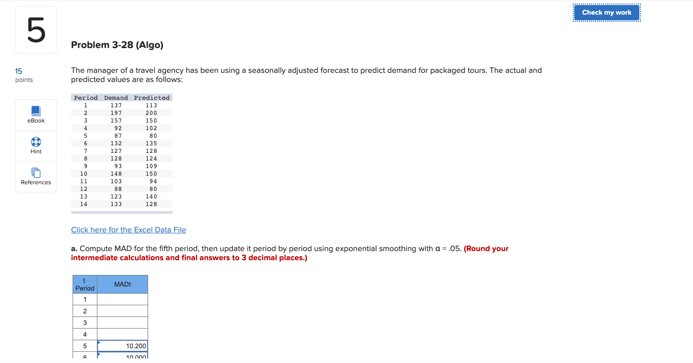Screen dimensions: 693x363
Task: Click the Period 5 cell showing 10.200
Action: pos(122,346)
